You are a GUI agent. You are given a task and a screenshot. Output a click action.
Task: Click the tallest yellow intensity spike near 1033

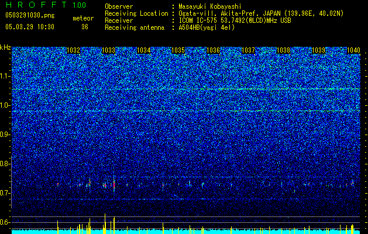click(x=105, y=223)
